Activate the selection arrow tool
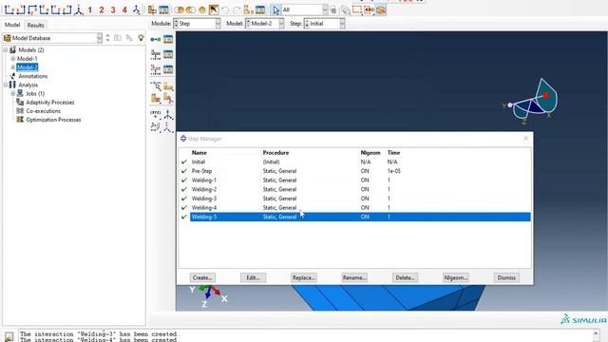608x342 pixels. pos(275,9)
